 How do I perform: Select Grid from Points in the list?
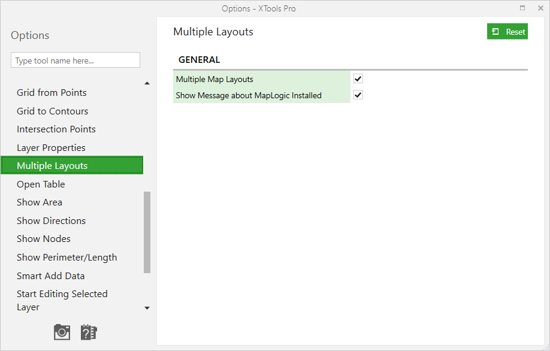(x=52, y=93)
